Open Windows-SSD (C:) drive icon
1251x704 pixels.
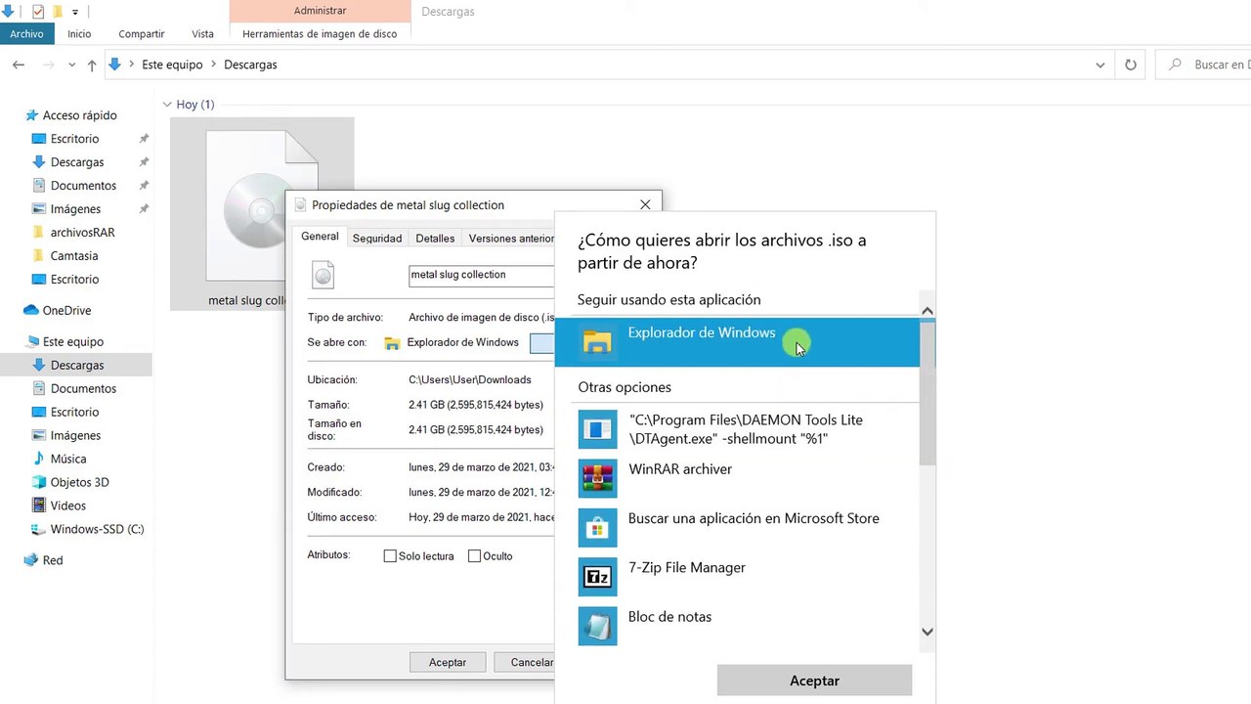coord(39,529)
